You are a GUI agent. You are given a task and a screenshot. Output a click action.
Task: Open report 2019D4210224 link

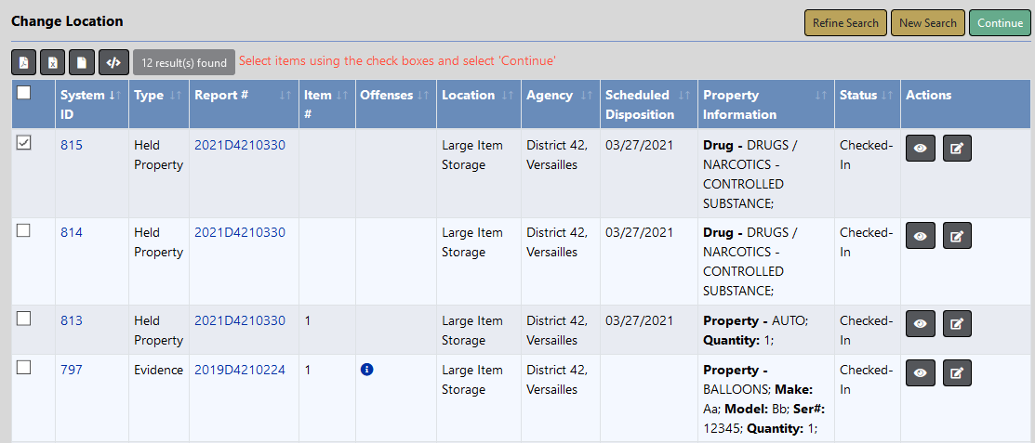[240, 370]
